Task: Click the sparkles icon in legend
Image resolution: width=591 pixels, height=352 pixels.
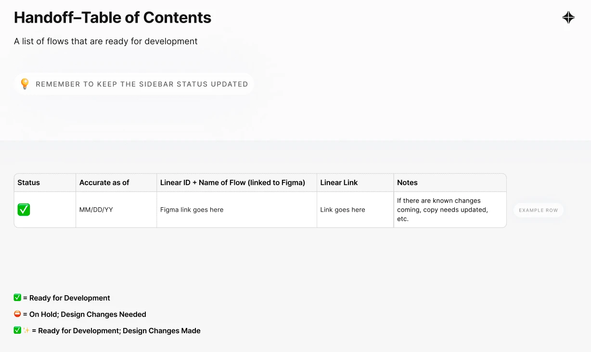Action: click(26, 331)
